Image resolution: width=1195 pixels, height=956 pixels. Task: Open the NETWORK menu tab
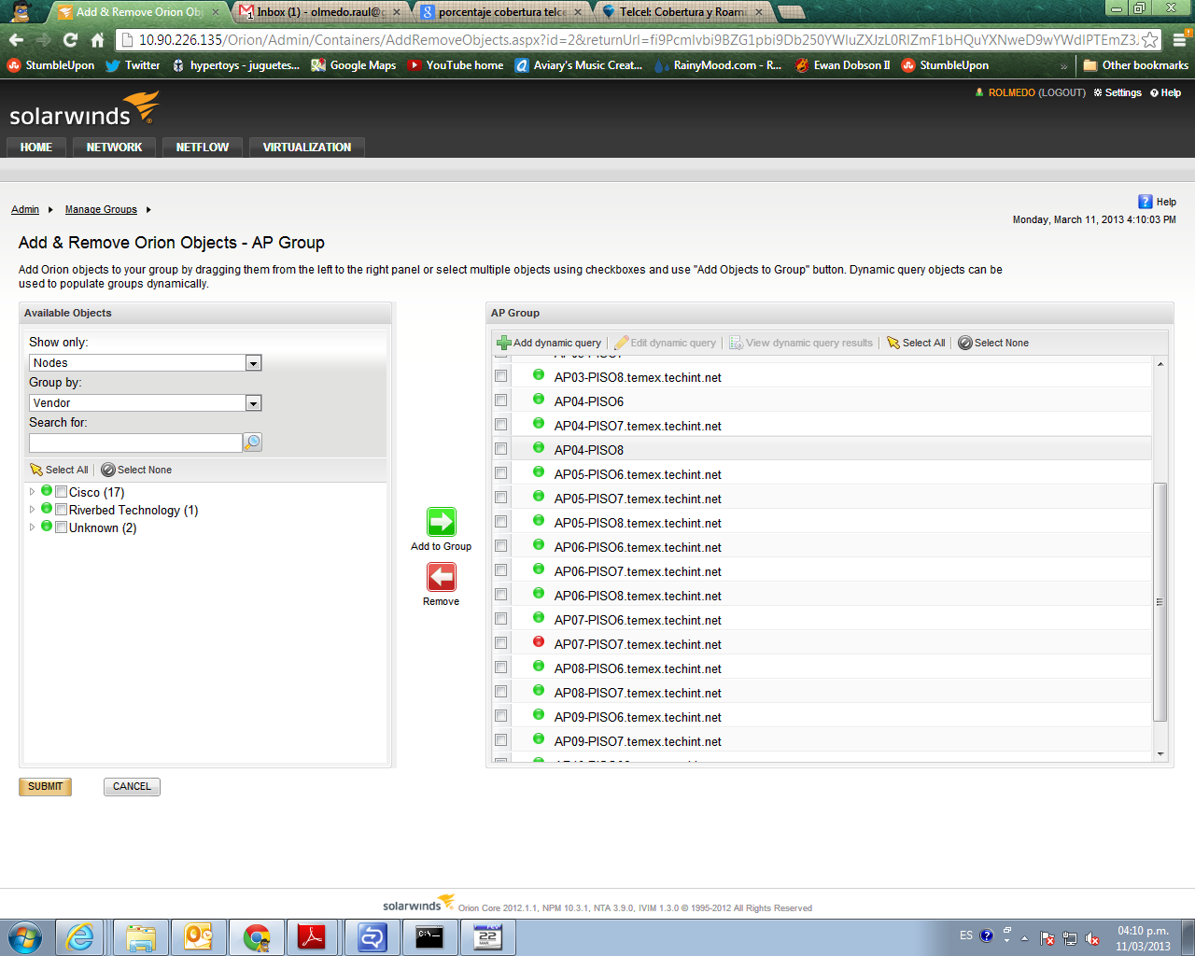tap(114, 148)
